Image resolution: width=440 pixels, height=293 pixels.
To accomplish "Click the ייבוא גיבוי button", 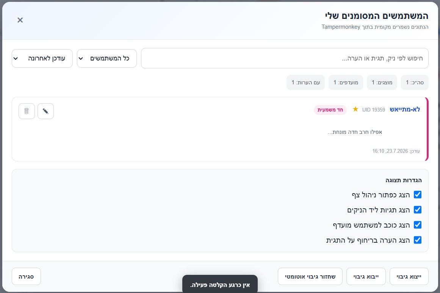I will 366,276.
